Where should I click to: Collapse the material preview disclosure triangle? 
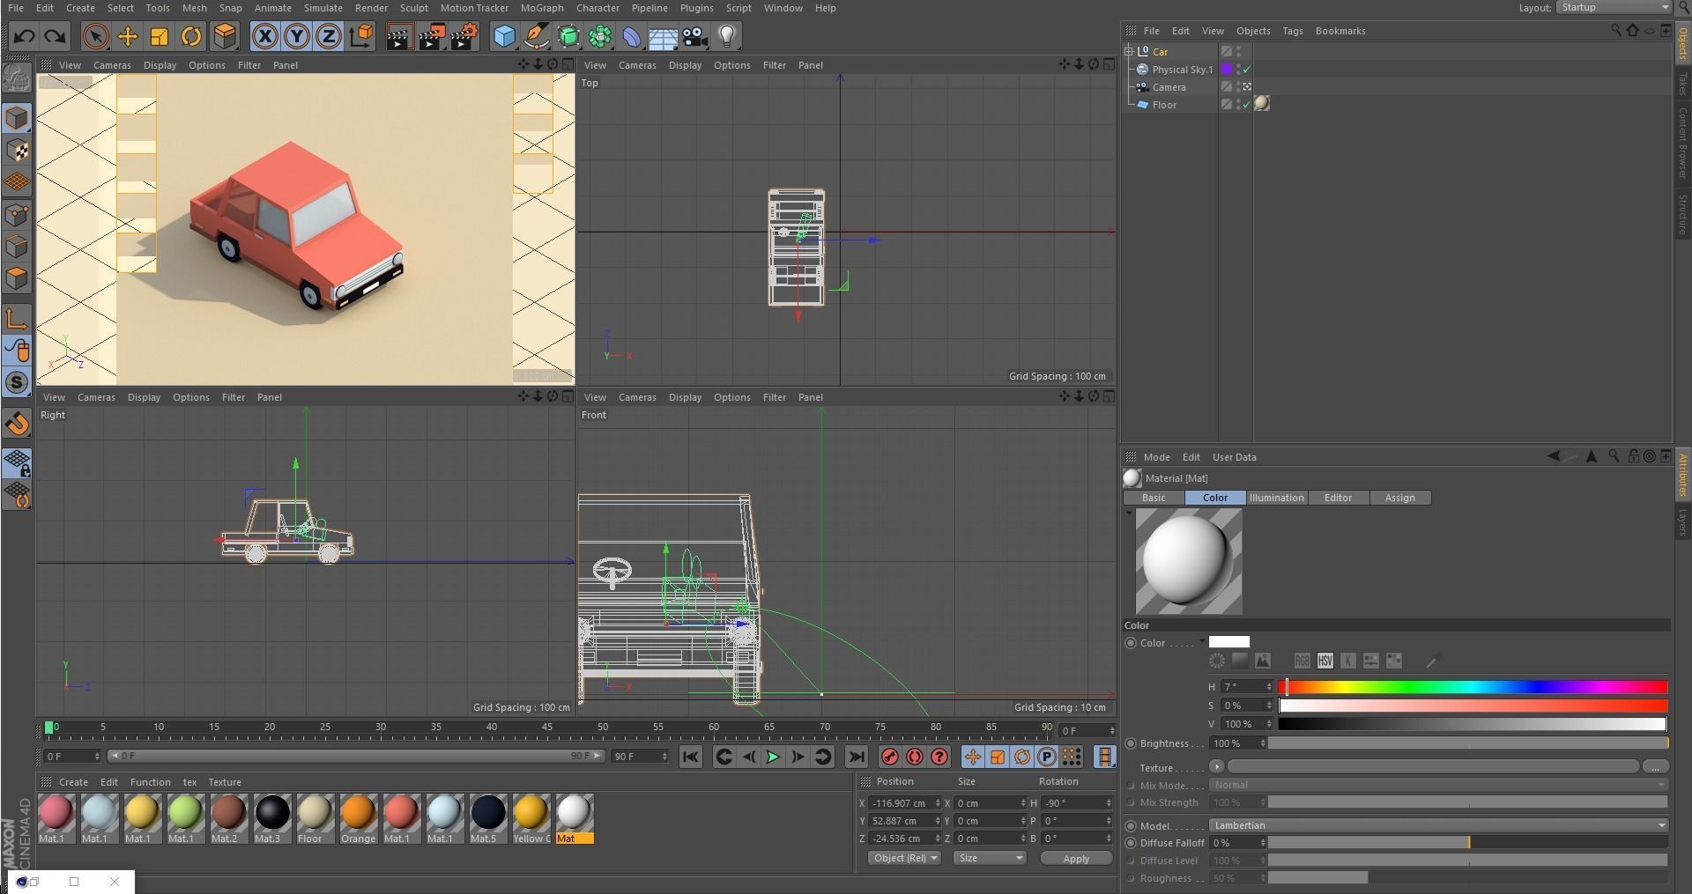[x=1129, y=513]
